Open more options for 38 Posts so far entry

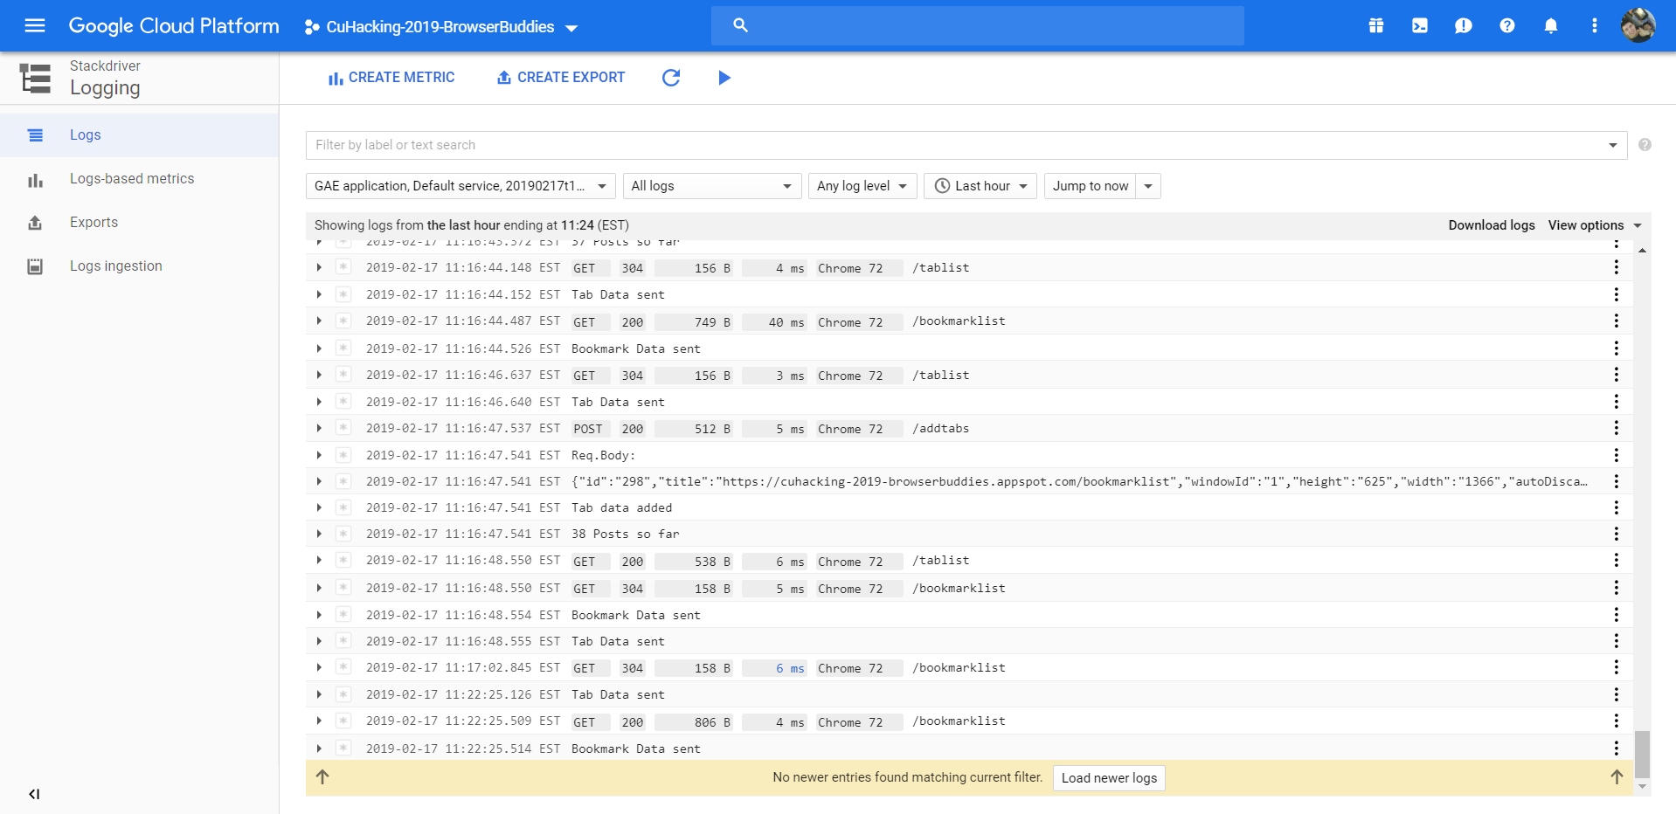point(1617,534)
